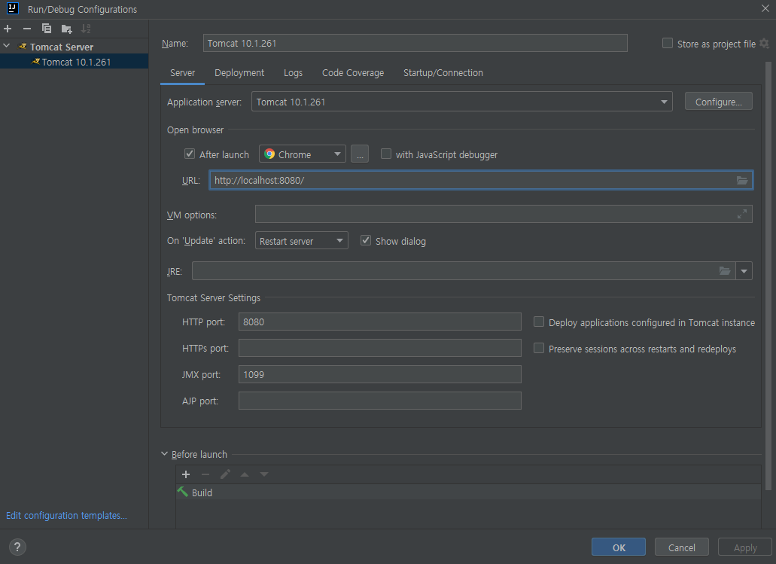Click the HTTP port field
776x564 pixels.
click(379, 322)
